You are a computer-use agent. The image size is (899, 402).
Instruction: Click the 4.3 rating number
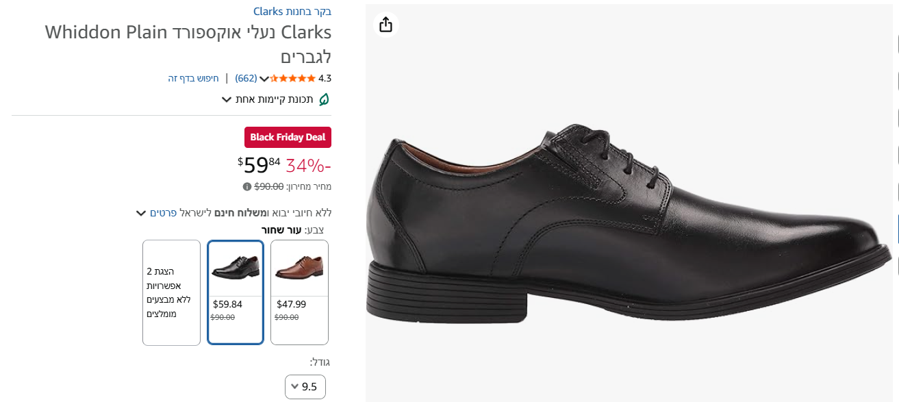325,78
